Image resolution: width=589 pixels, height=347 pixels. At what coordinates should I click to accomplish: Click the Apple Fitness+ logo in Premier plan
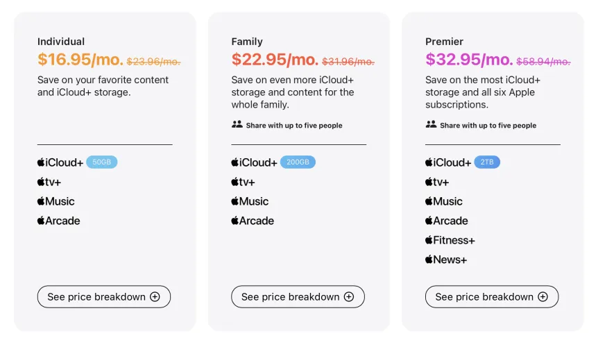coord(450,240)
